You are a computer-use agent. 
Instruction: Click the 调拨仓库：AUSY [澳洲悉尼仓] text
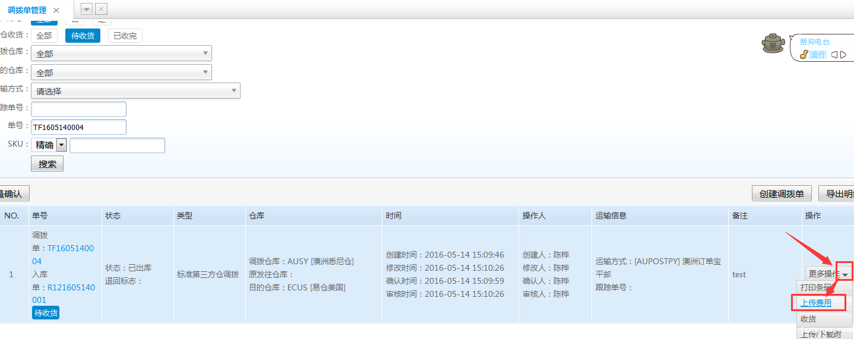click(x=301, y=261)
